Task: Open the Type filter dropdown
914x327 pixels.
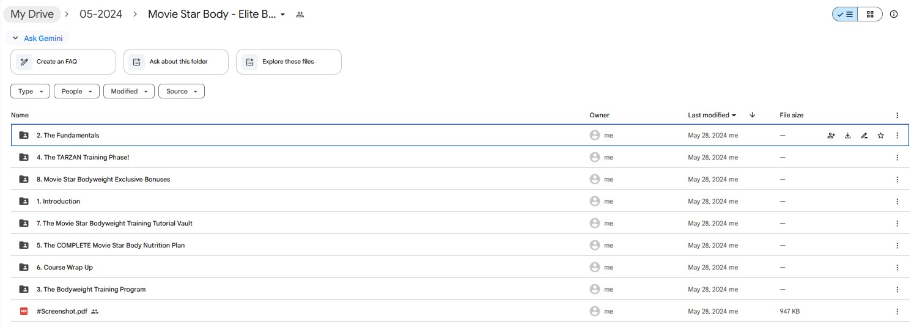Action: 30,91
